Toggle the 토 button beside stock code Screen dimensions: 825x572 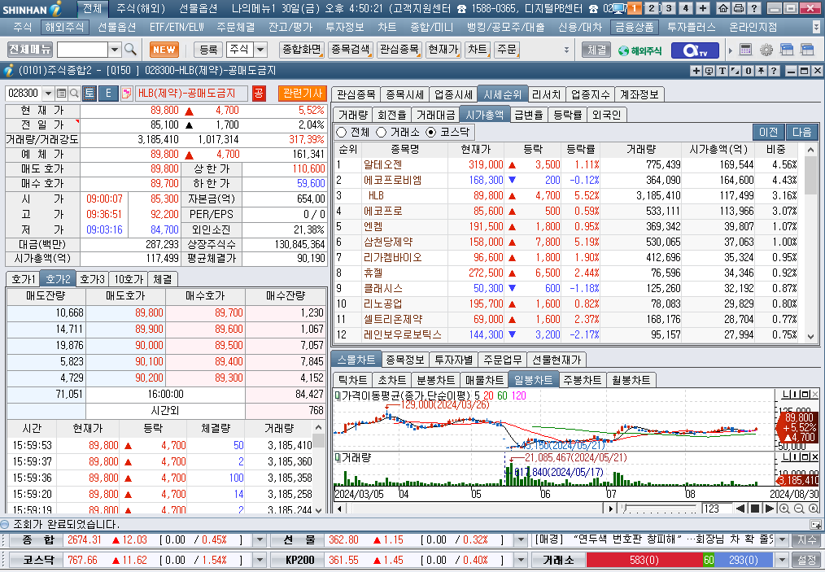click(x=89, y=94)
